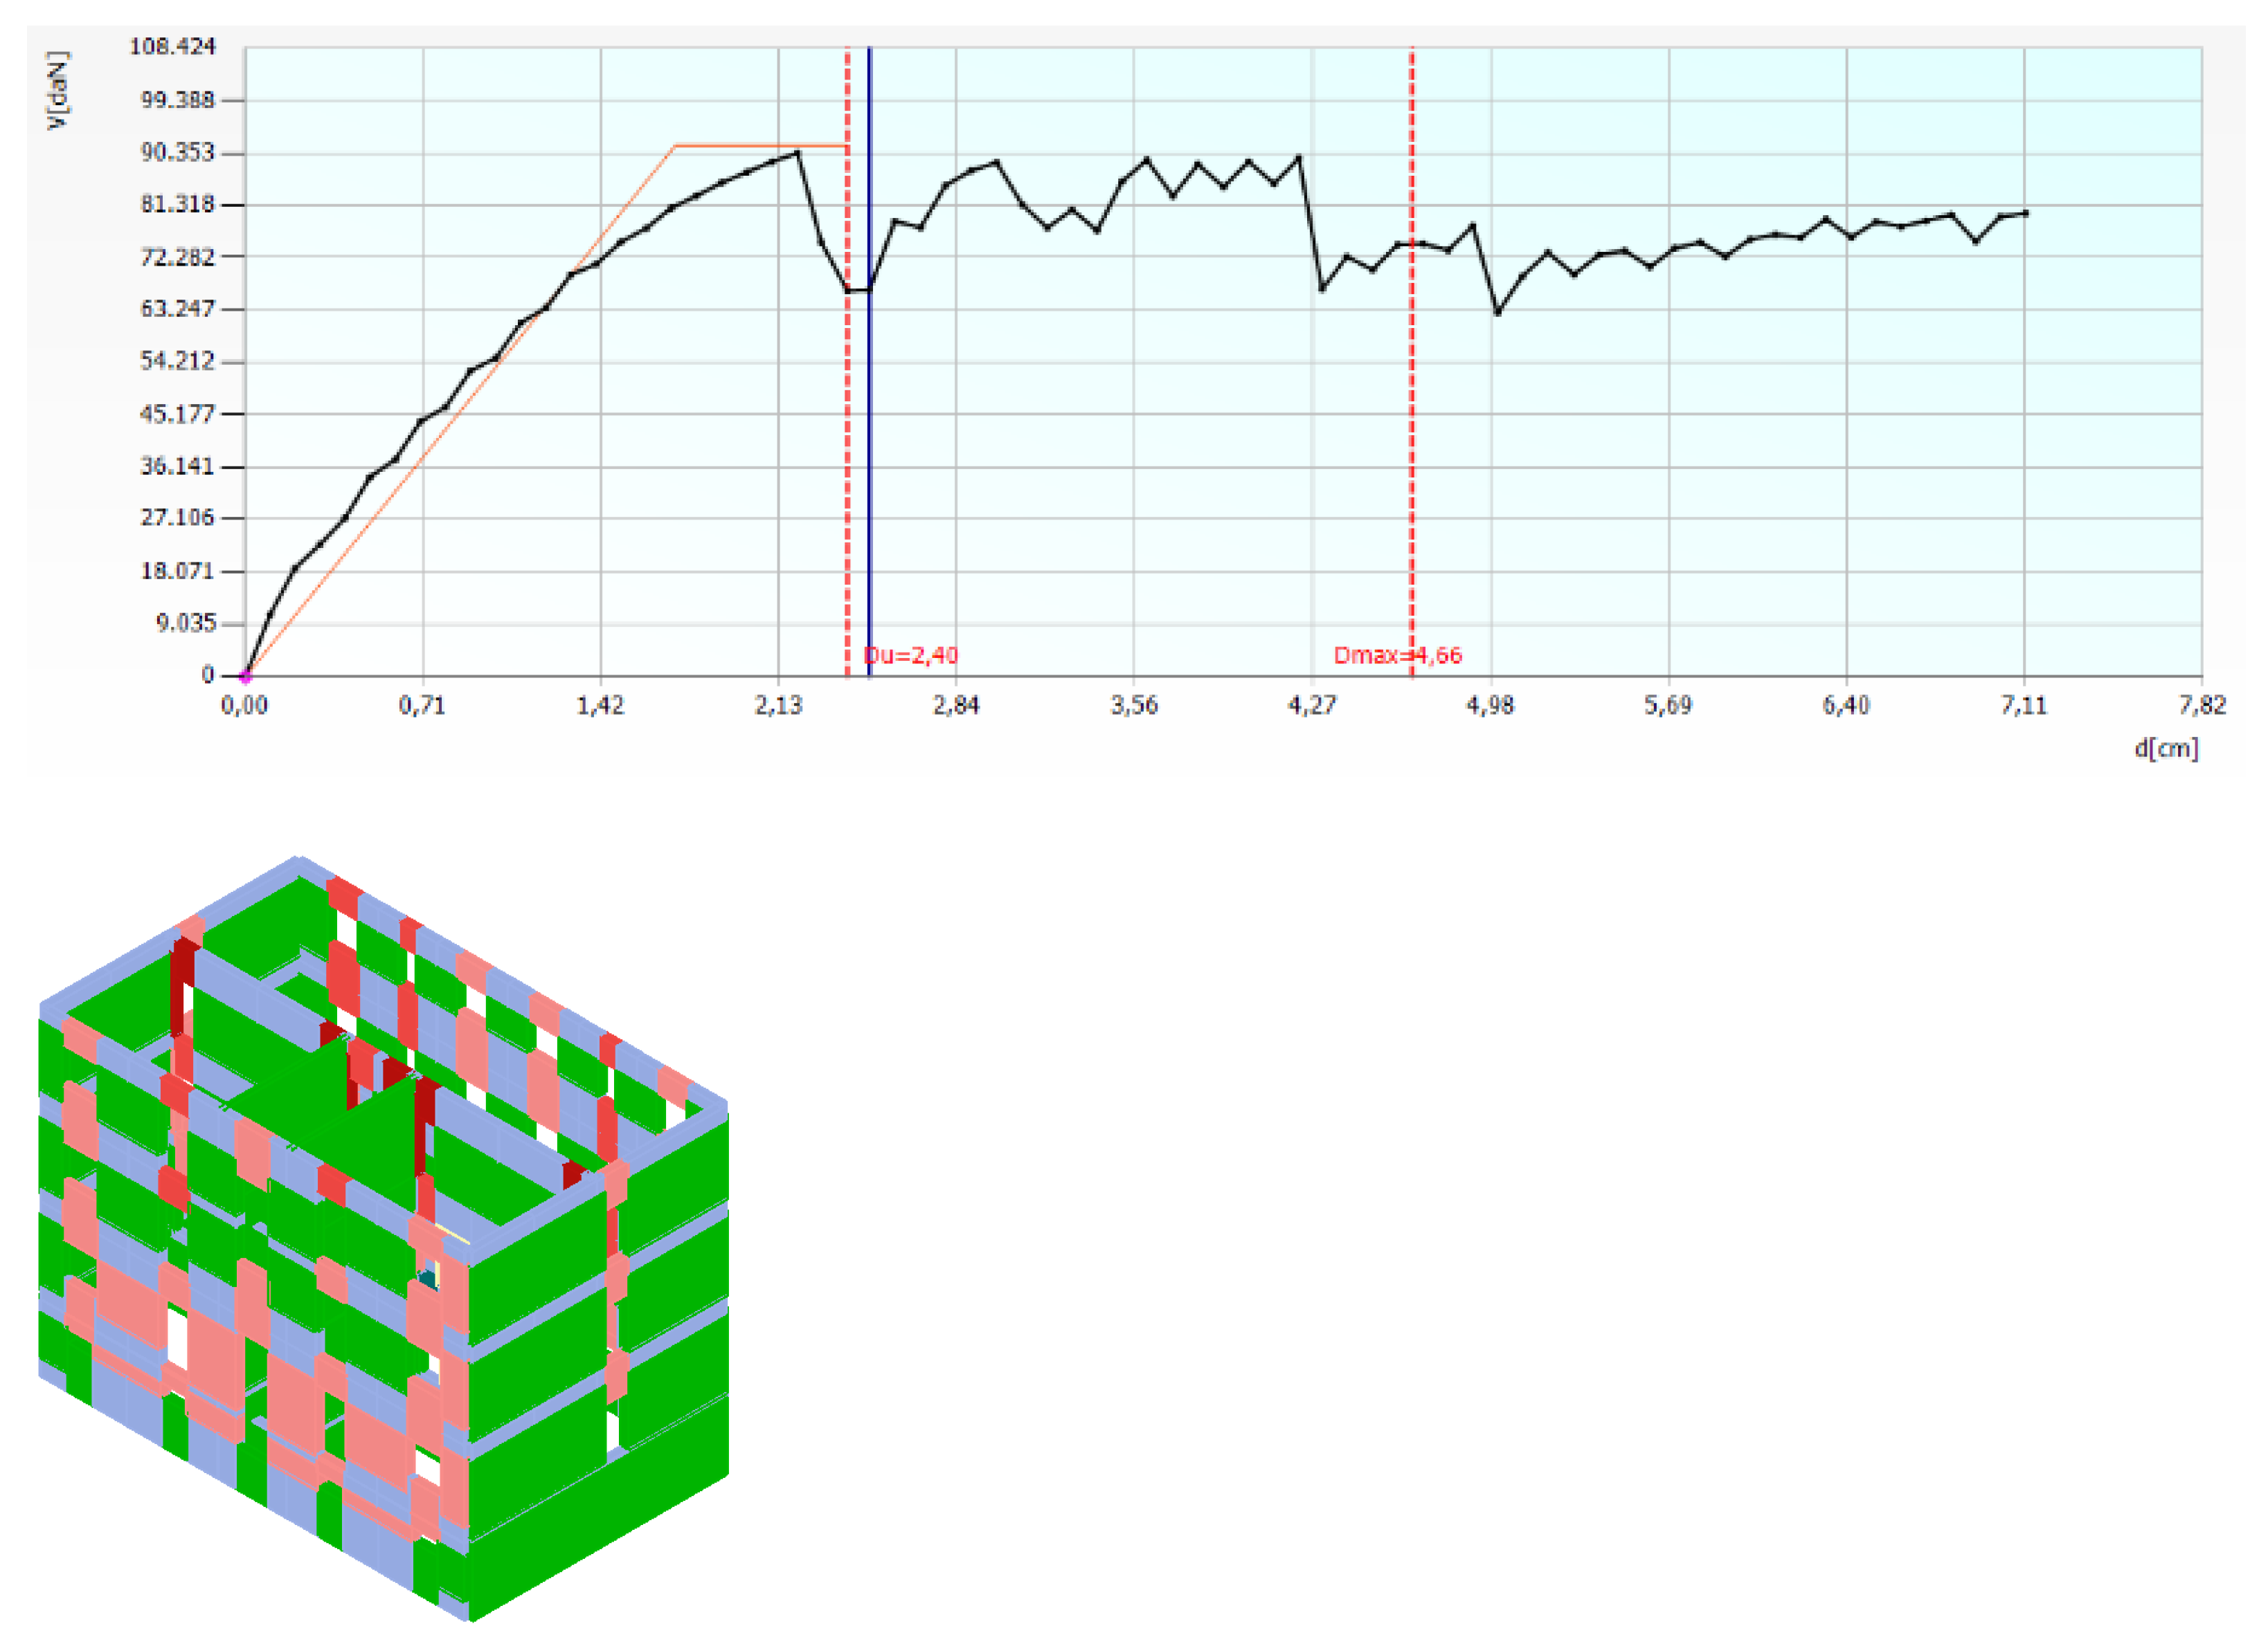Click the 108.424 value on the V axis

coord(172,47)
